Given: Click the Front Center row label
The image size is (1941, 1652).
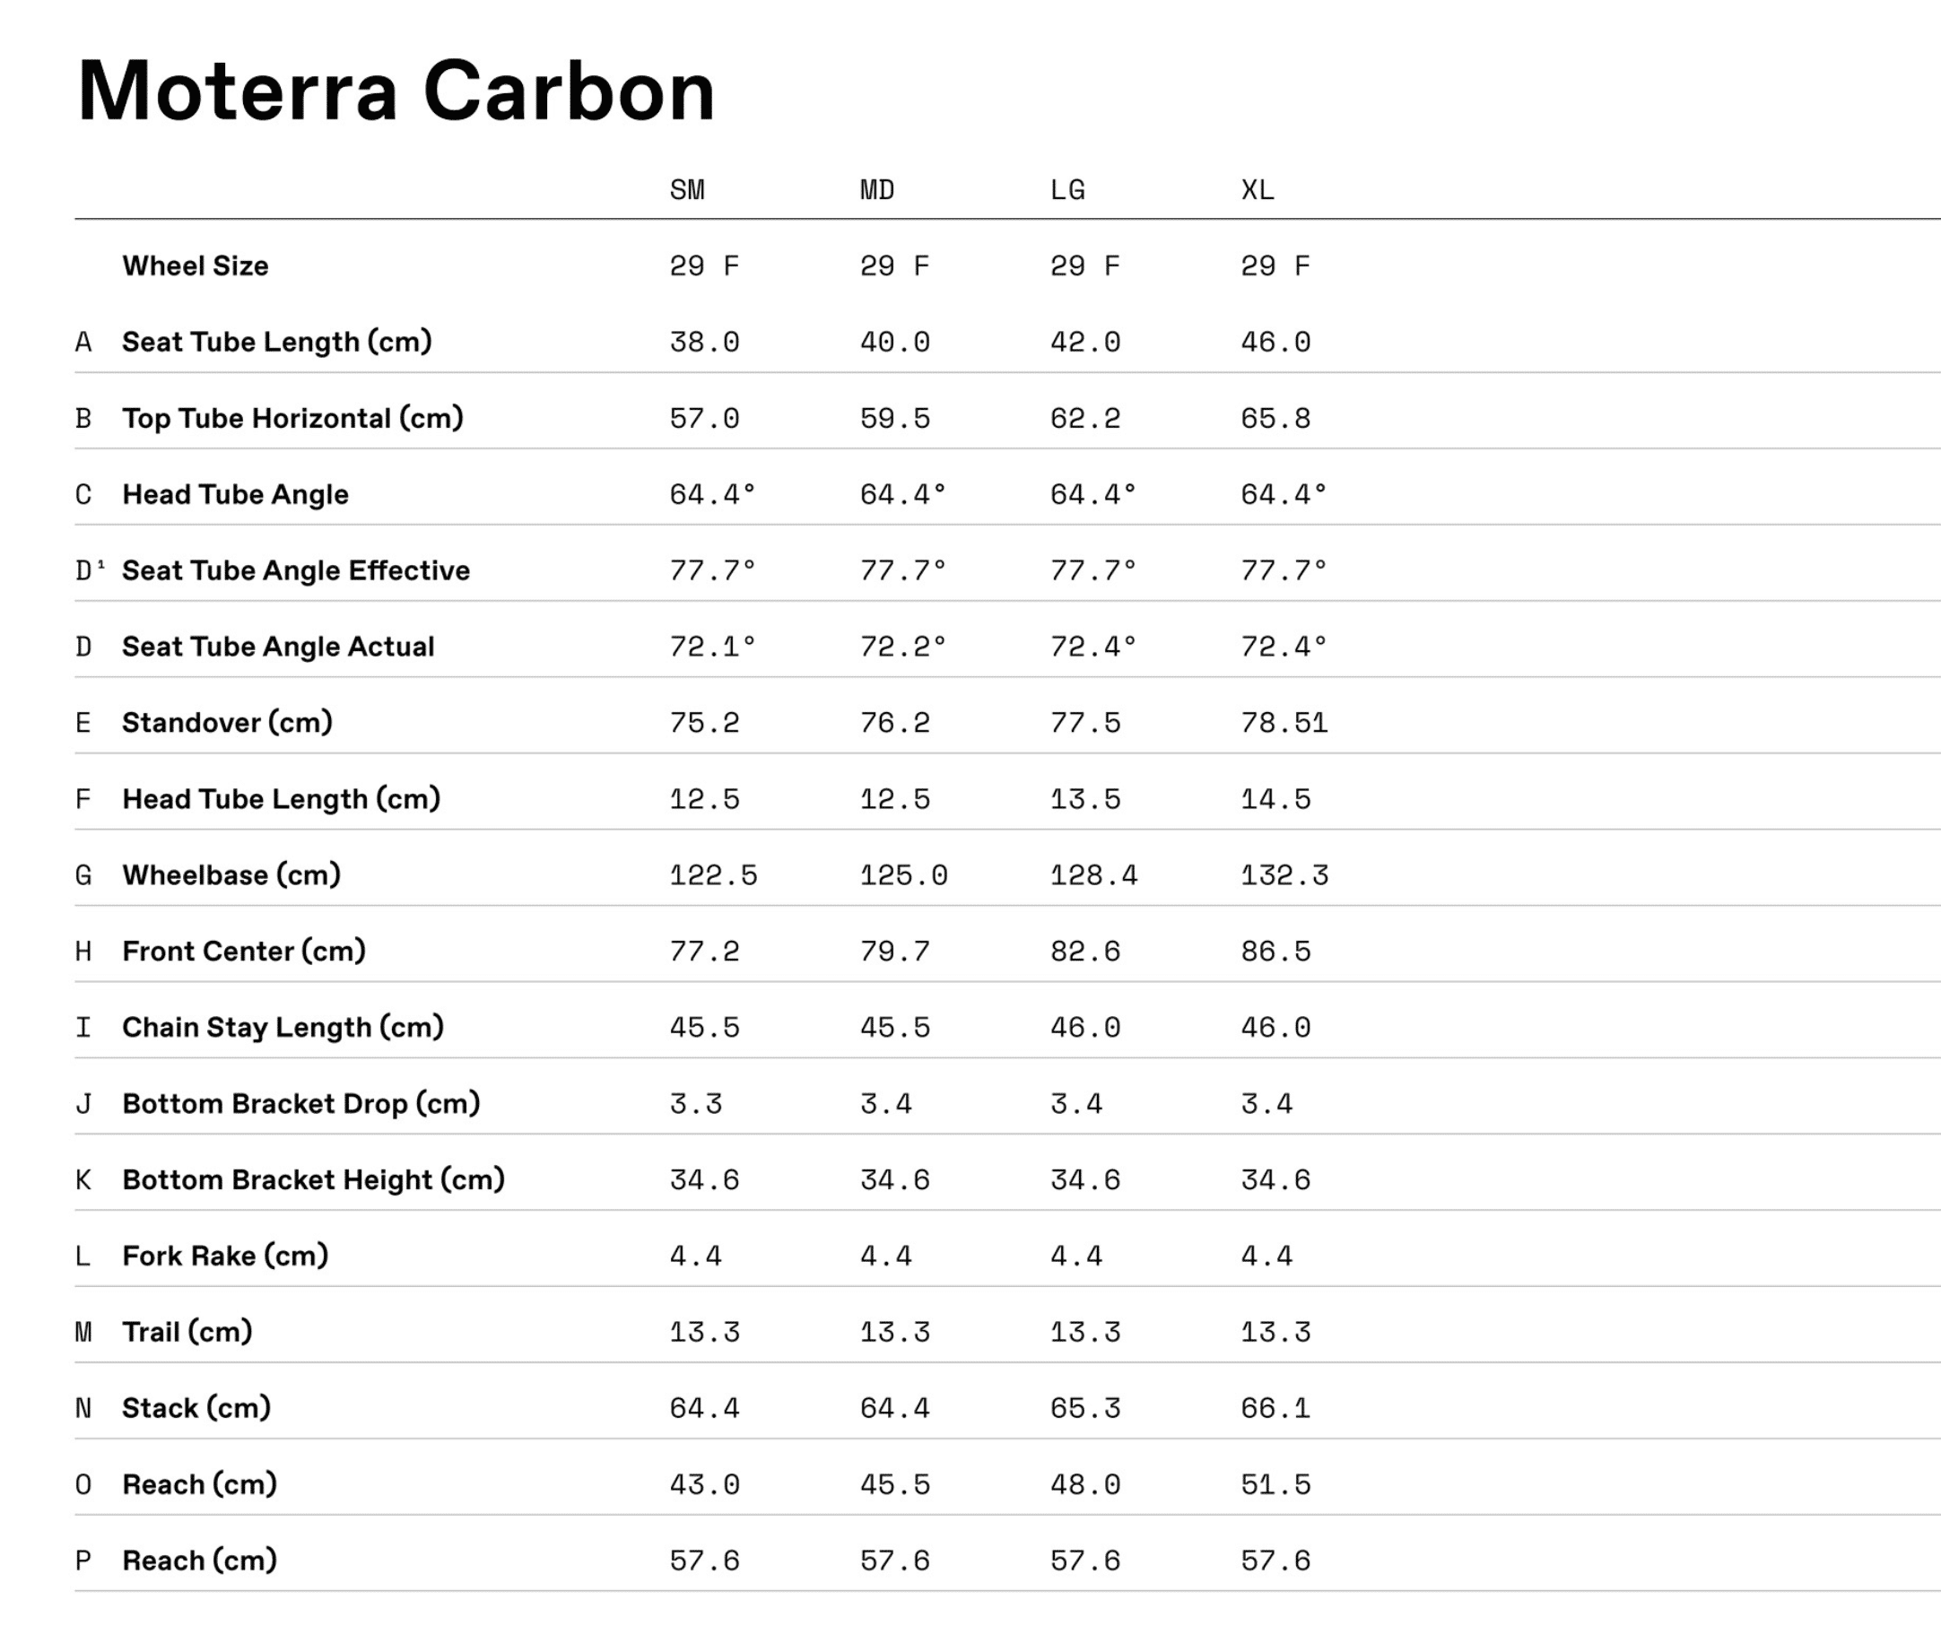Looking at the screenshot, I should tap(244, 952).
